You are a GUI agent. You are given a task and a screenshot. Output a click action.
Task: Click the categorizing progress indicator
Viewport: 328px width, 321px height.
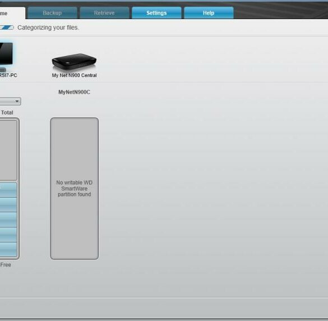[7, 27]
